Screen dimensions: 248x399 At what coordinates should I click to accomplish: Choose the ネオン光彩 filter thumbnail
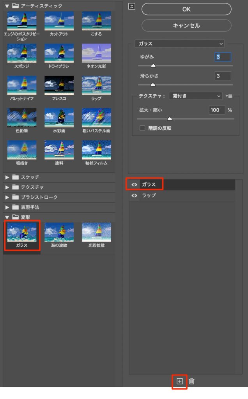pyautogui.click(x=96, y=53)
